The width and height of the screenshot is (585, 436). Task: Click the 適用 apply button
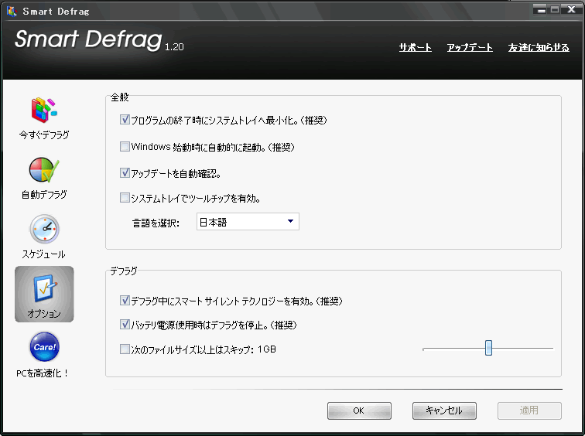point(529,410)
